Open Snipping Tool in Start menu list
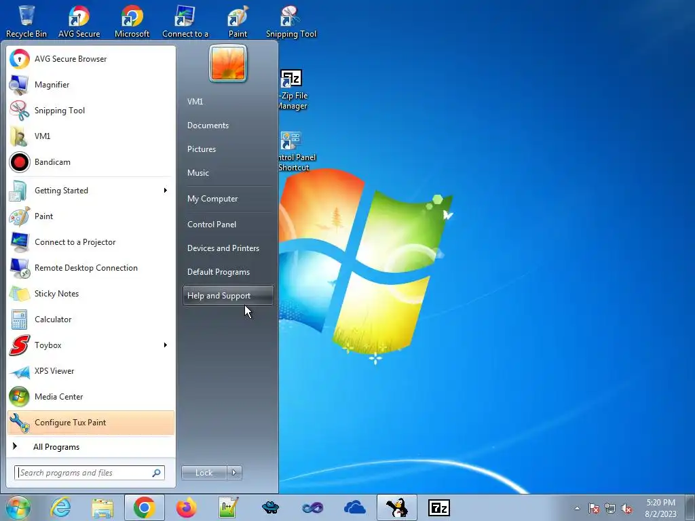 click(x=91, y=111)
